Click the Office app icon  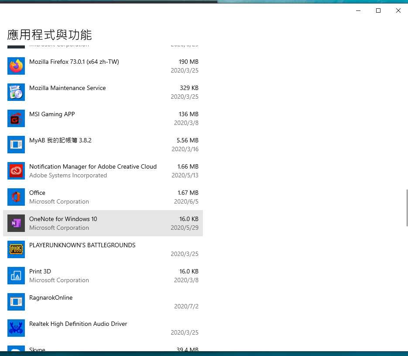pos(16,197)
